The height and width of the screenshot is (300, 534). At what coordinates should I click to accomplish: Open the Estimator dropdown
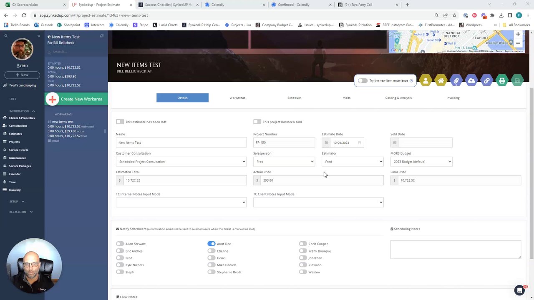(x=353, y=162)
